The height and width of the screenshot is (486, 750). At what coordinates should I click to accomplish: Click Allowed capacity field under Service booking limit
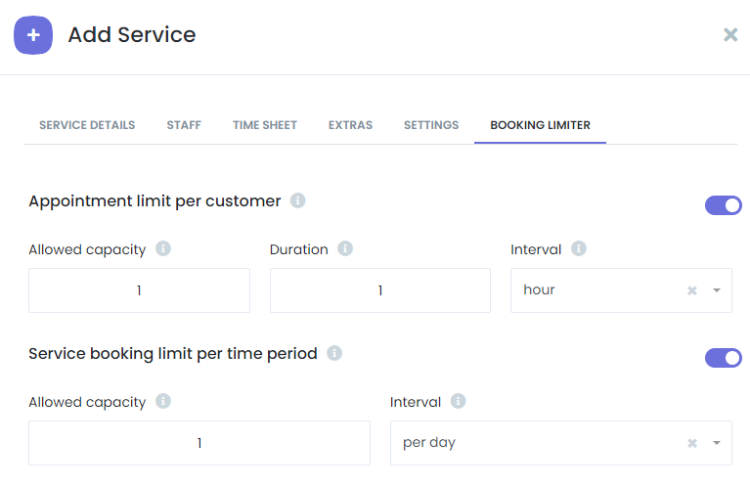tap(199, 443)
